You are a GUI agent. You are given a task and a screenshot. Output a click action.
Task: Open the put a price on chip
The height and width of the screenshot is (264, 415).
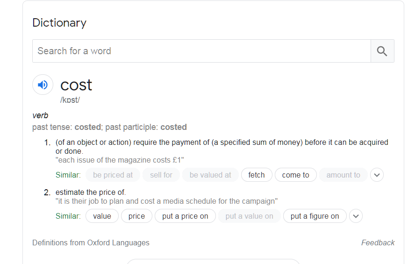pos(185,216)
